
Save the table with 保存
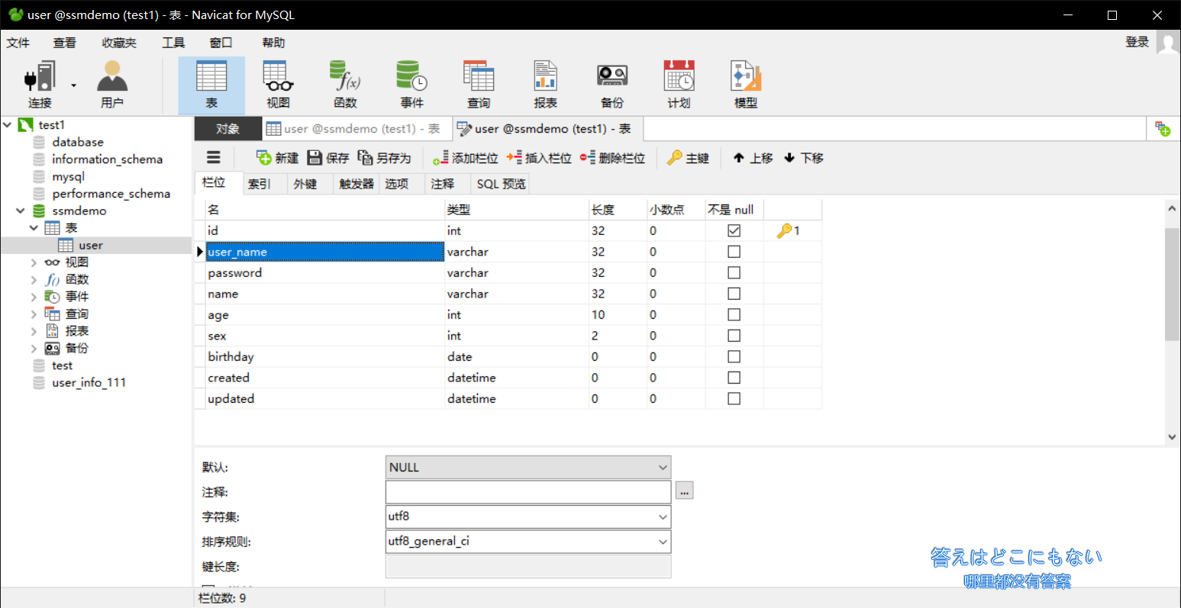click(328, 158)
